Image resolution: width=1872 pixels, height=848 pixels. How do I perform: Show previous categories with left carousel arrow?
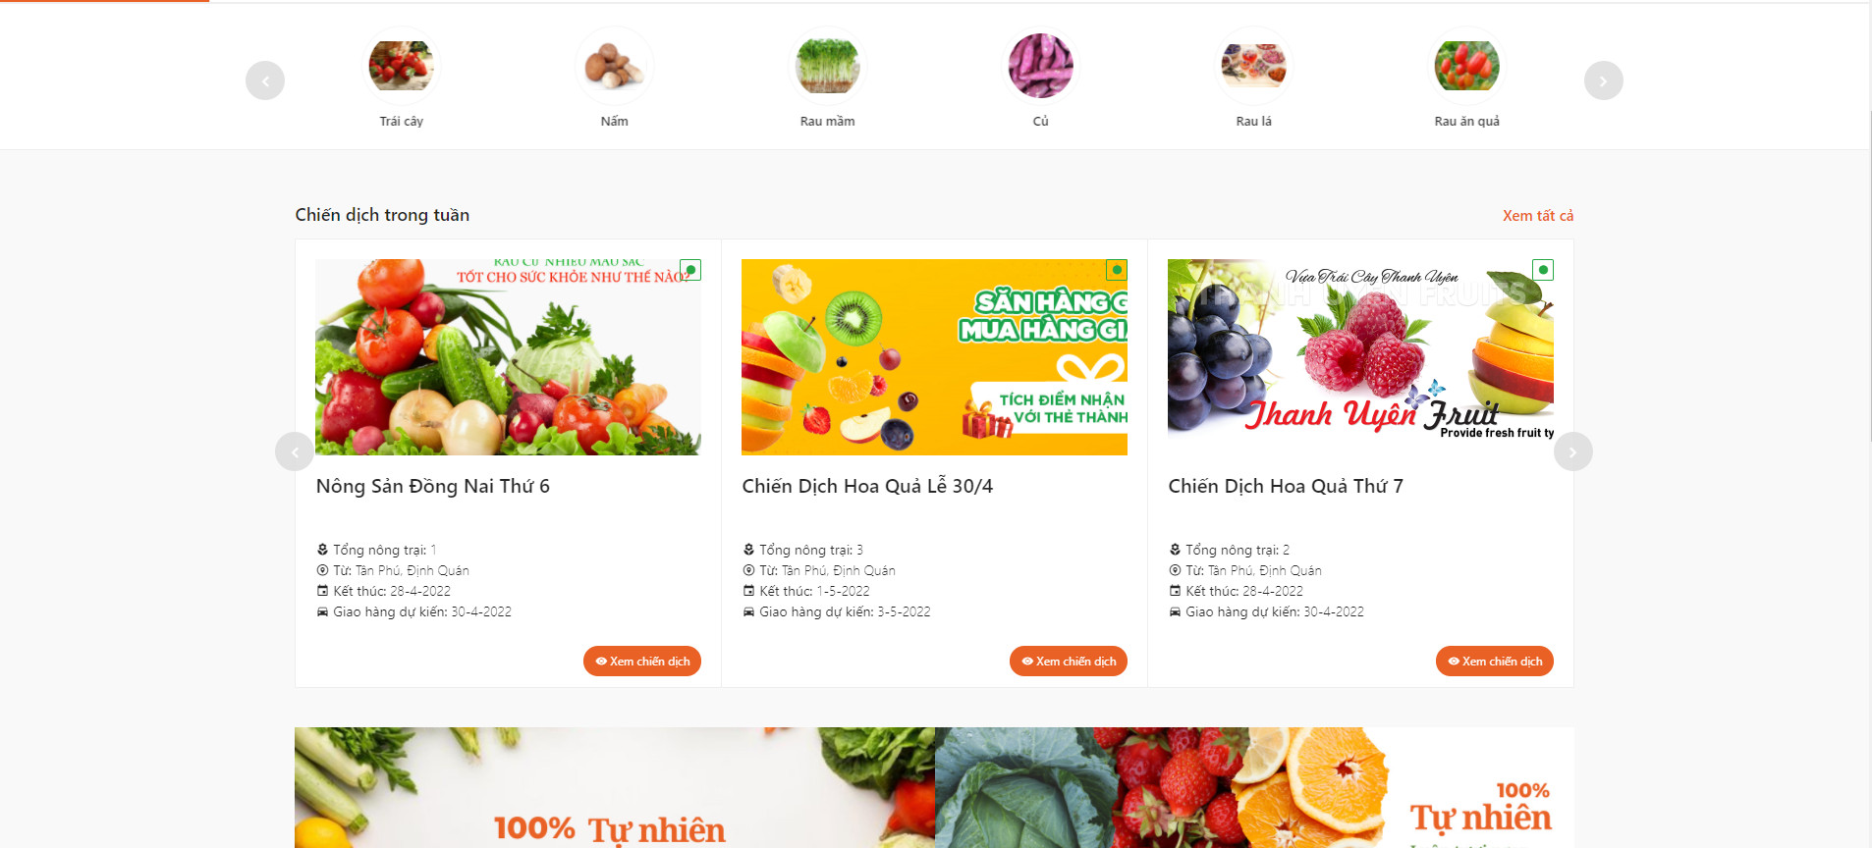click(x=265, y=80)
